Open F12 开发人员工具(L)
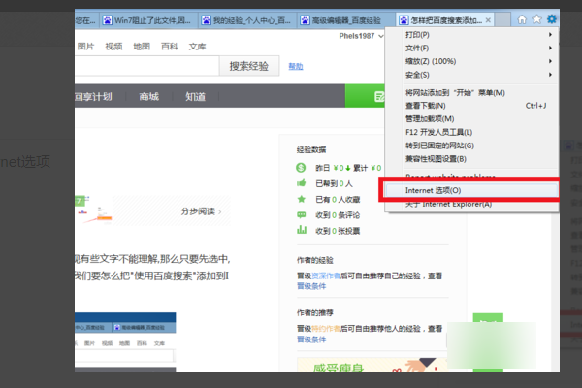The width and height of the screenshot is (582, 388). coord(471,132)
